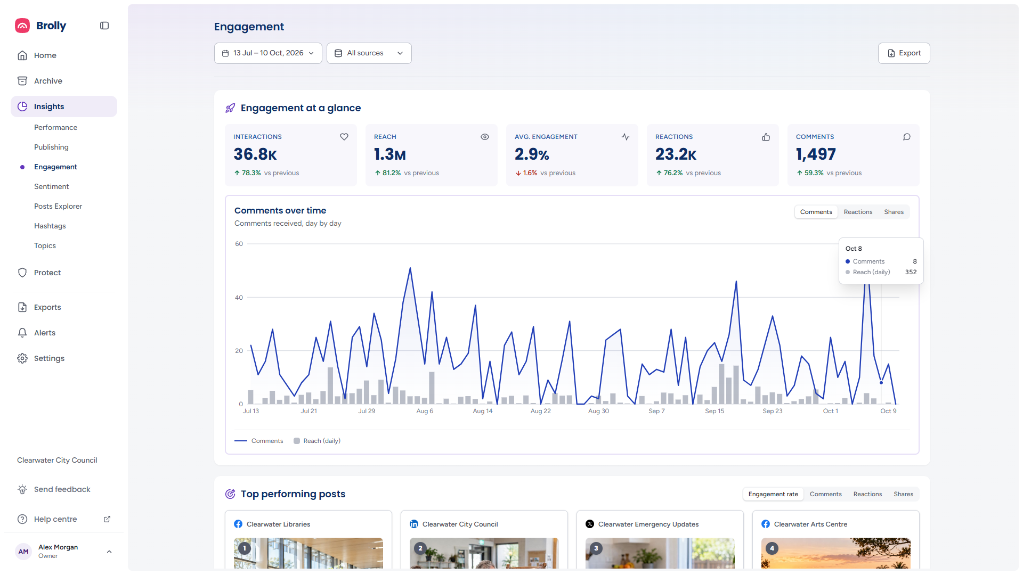This screenshot has height=575, width=1023.
Task: Open Clearwater Arts Centre post thumbnail
Action: (x=836, y=553)
